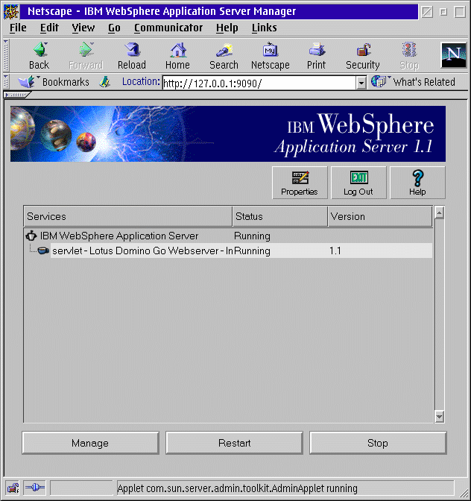Click Running status of WebSphere Application Server
Image resolution: width=471 pixels, height=501 pixels.
pyautogui.click(x=252, y=236)
